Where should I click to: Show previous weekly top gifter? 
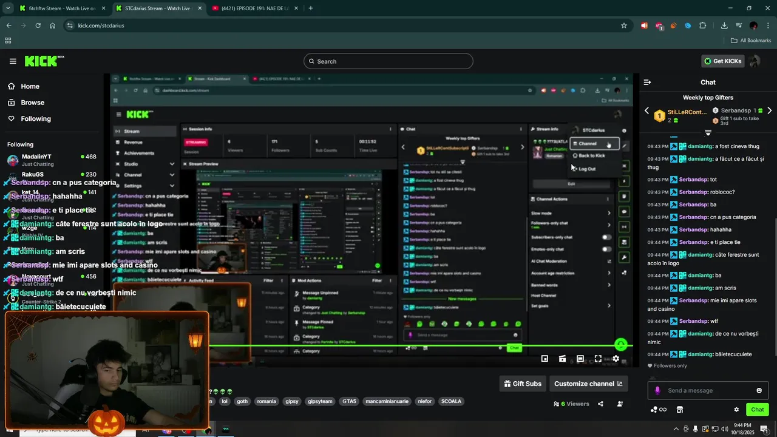[x=646, y=111]
